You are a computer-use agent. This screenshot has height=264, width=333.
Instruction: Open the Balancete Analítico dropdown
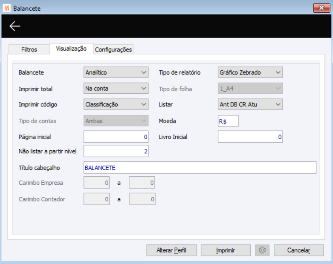(116, 72)
